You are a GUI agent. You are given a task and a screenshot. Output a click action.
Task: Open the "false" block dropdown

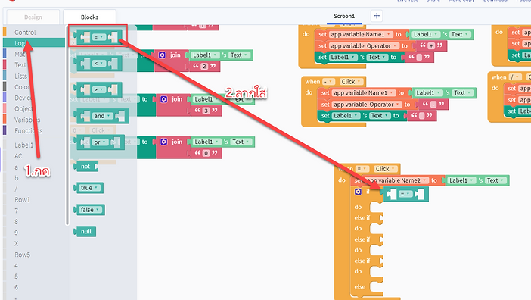(x=90, y=210)
